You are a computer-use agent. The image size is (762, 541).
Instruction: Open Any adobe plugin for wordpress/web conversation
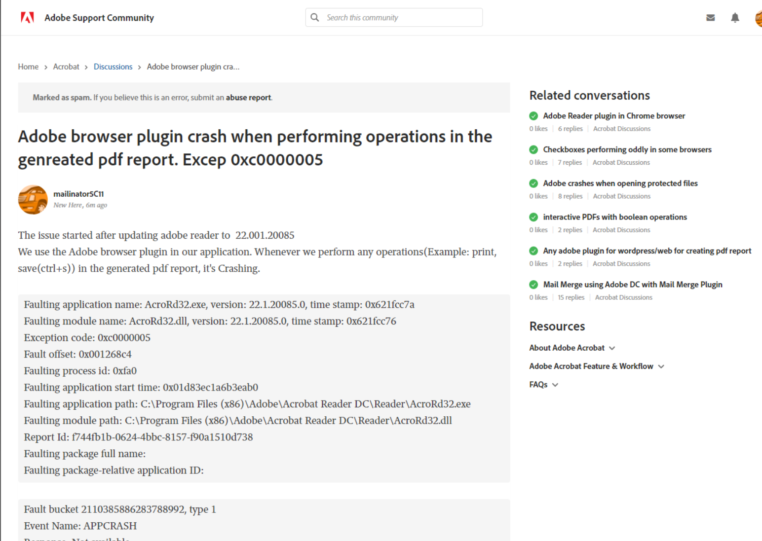[x=647, y=251]
